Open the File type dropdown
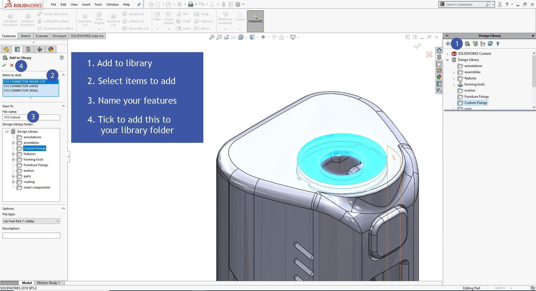 click(31, 221)
